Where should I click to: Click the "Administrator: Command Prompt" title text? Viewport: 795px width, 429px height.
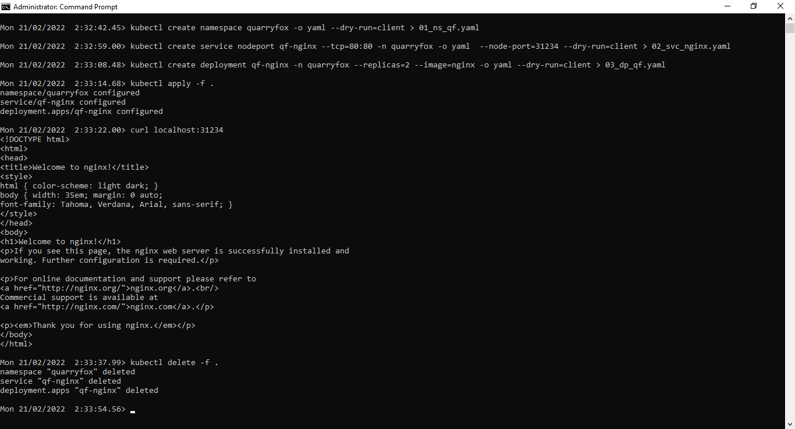click(x=65, y=7)
